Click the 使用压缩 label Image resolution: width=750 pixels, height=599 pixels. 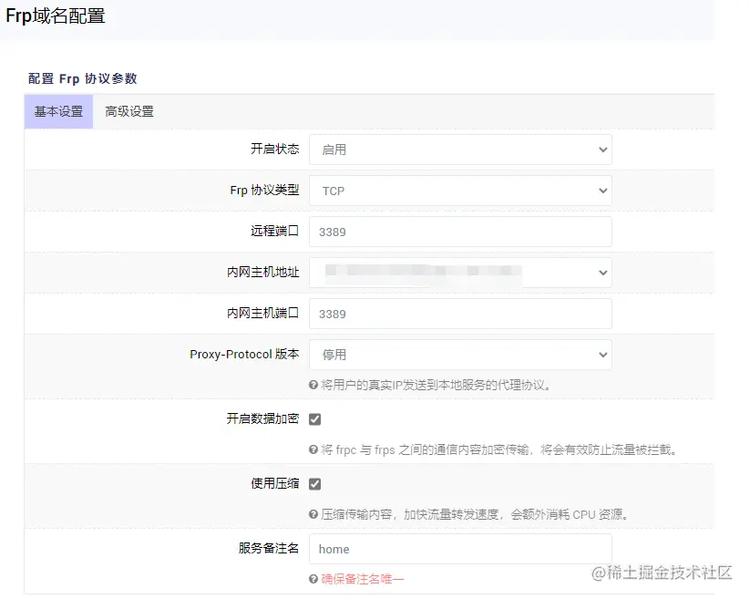275,483
